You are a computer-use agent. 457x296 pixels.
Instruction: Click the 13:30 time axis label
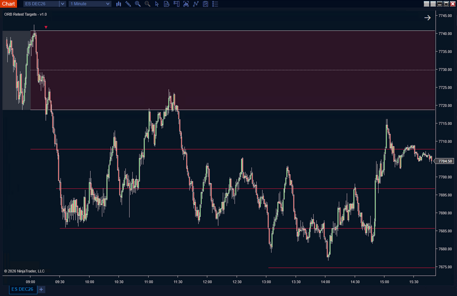point(296,282)
